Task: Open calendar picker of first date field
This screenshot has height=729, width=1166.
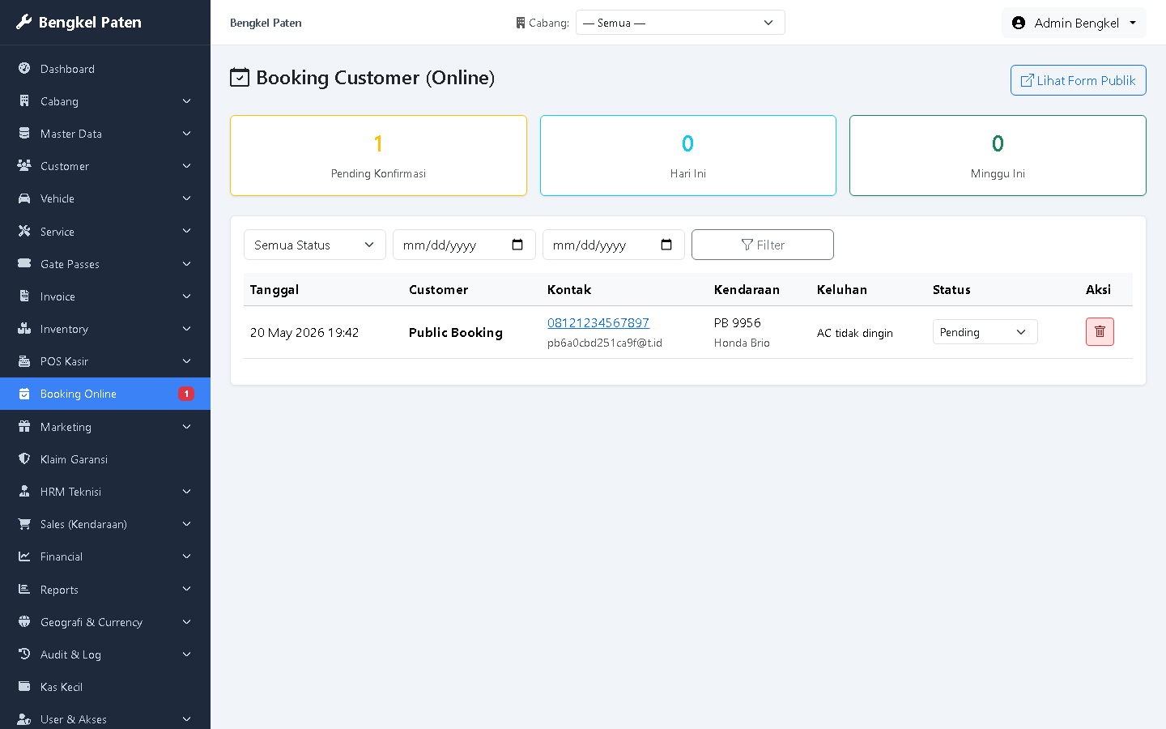Action: (x=517, y=245)
